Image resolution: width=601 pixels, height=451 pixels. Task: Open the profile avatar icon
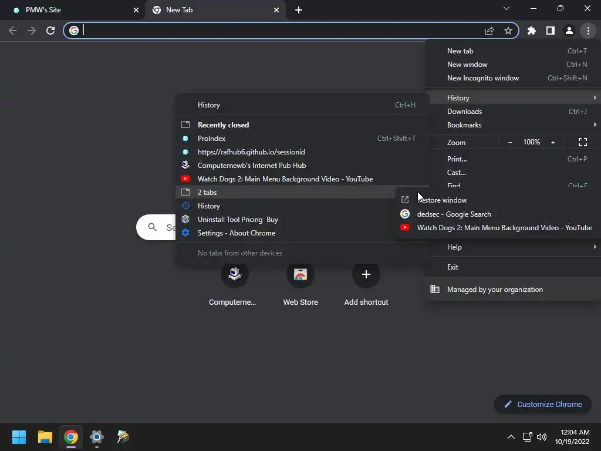click(569, 31)
